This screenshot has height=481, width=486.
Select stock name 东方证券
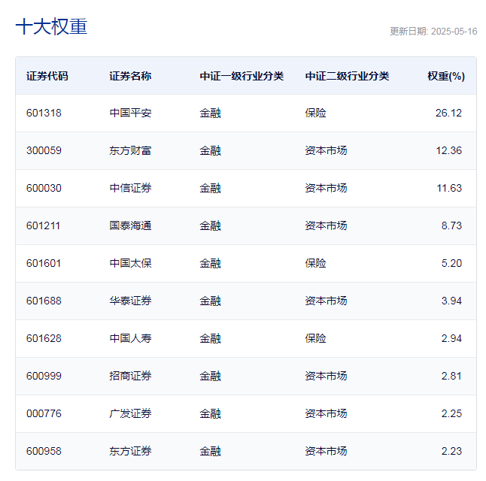[130, 451]
